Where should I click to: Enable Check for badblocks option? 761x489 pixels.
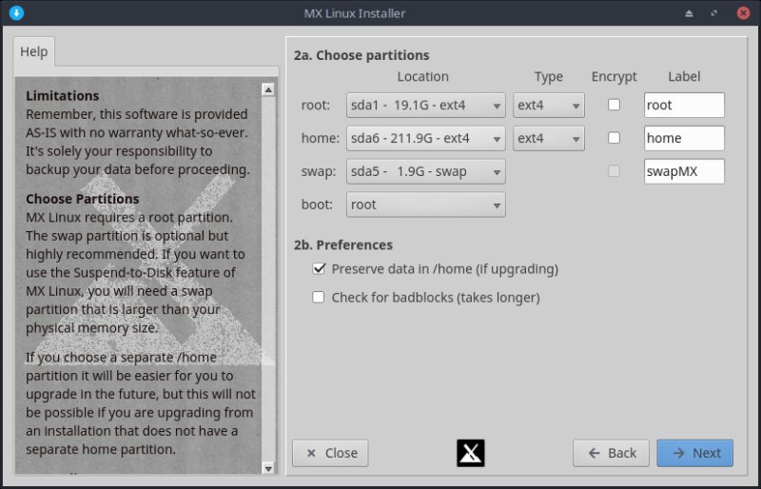pyautogui.click(x=320, y=298)
